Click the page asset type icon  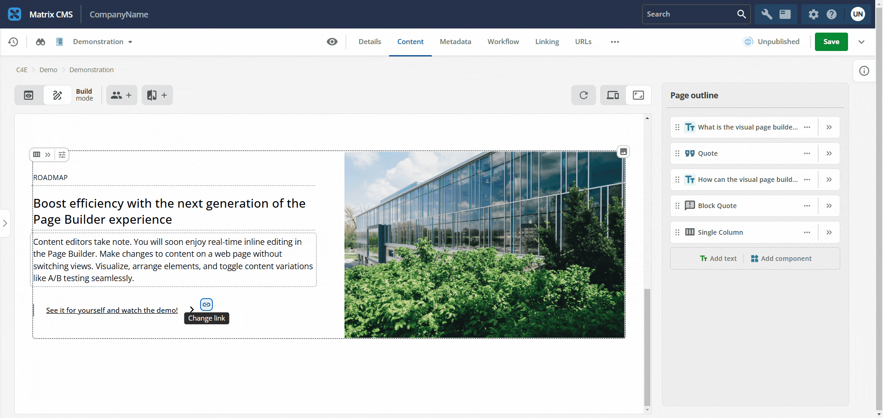59,42
